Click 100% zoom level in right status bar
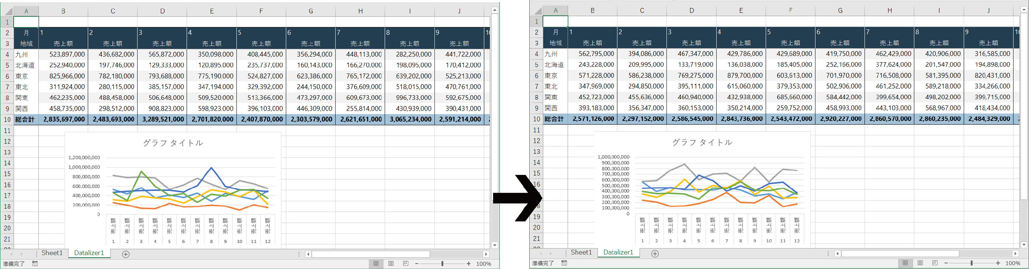Screen dimensions: 1029x269 point(1013,263)
